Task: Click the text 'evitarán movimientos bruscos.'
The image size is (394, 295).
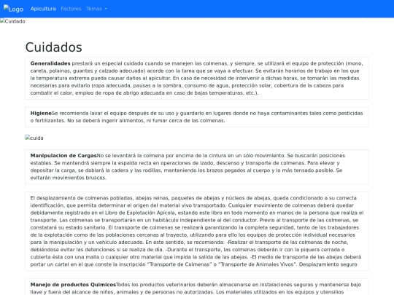Action: click(69, 178)
